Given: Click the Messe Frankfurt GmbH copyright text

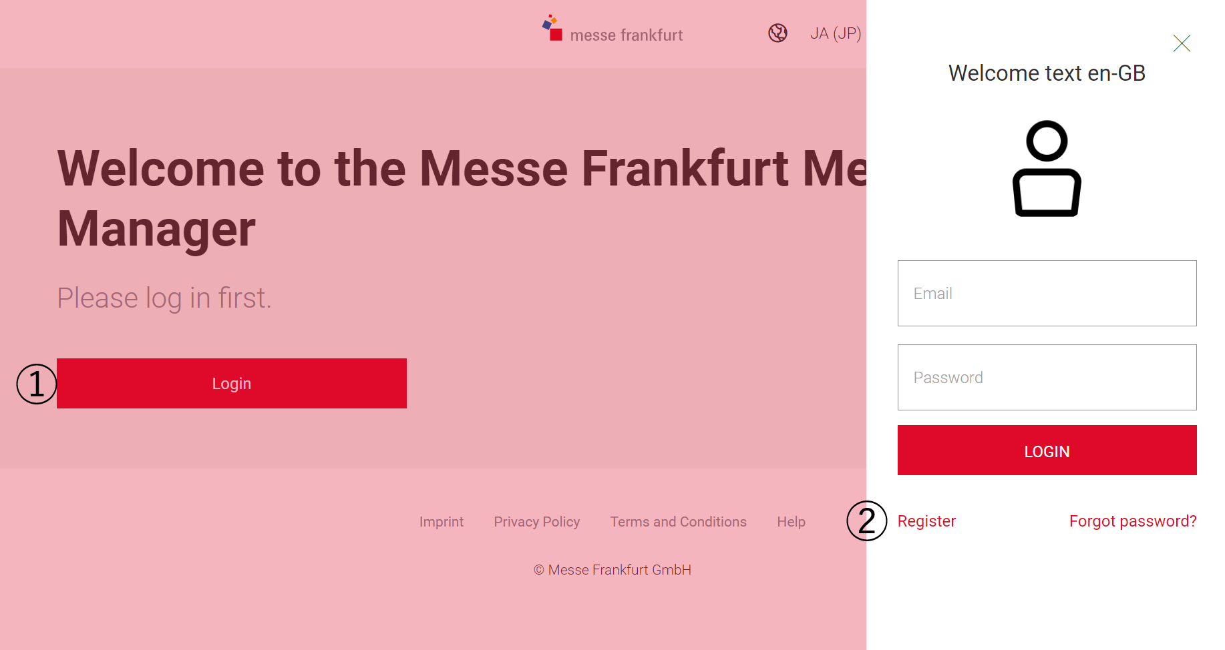Looking at the screenshot, I should click(612, 570).
